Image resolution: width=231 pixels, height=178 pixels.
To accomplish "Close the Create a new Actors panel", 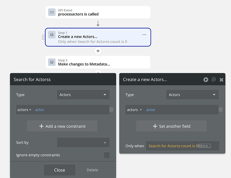I will (221, 80).
